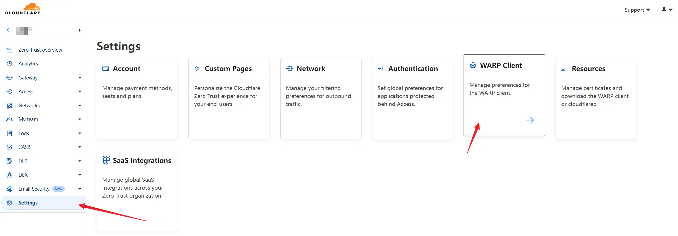The height and width of the screenshot is (236, 678).
Task: Click the CASB sidebar icon
Action: pyautogui.click(x=10, y=147)
